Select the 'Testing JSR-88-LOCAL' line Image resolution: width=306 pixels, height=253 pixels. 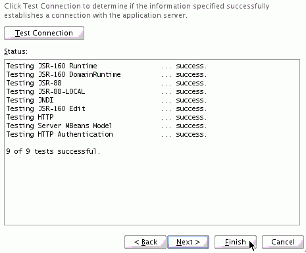pyautogui.click(x=107, y=91)
